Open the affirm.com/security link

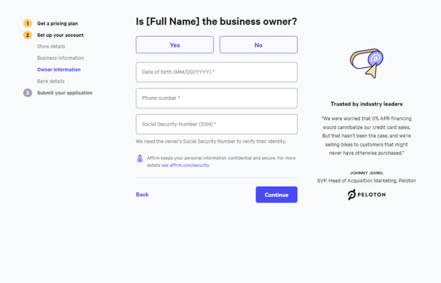(x=189, y=165)
